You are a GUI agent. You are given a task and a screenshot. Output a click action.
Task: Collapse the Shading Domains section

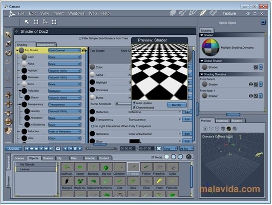pyautogui.click(x=202, y=74)
